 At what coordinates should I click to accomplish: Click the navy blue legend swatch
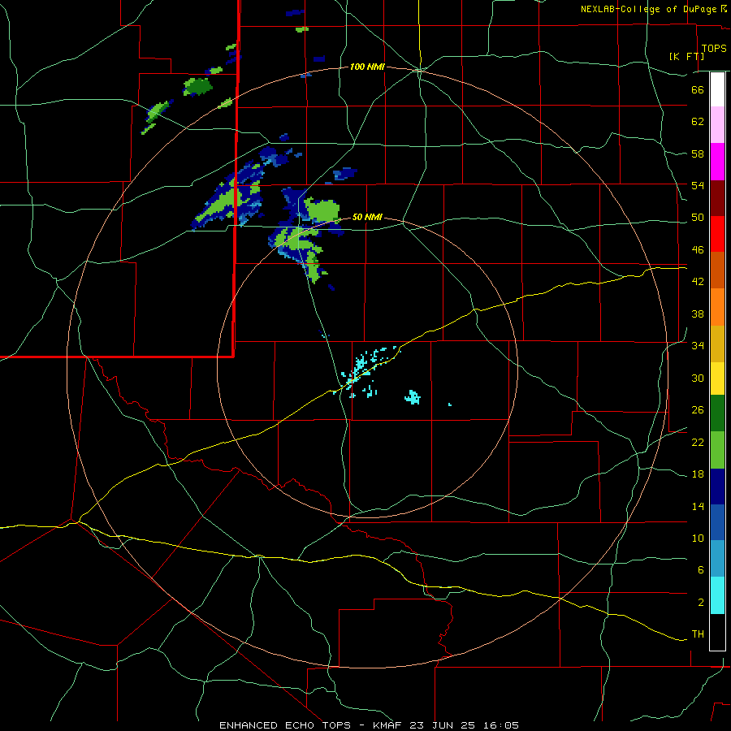point(717,487)
